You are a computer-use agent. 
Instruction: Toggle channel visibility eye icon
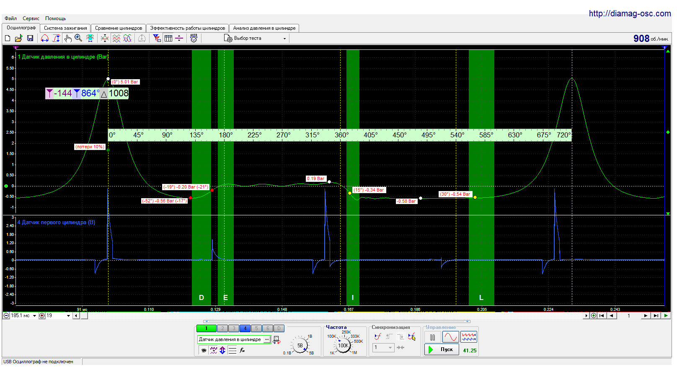[x=204, y=350]
